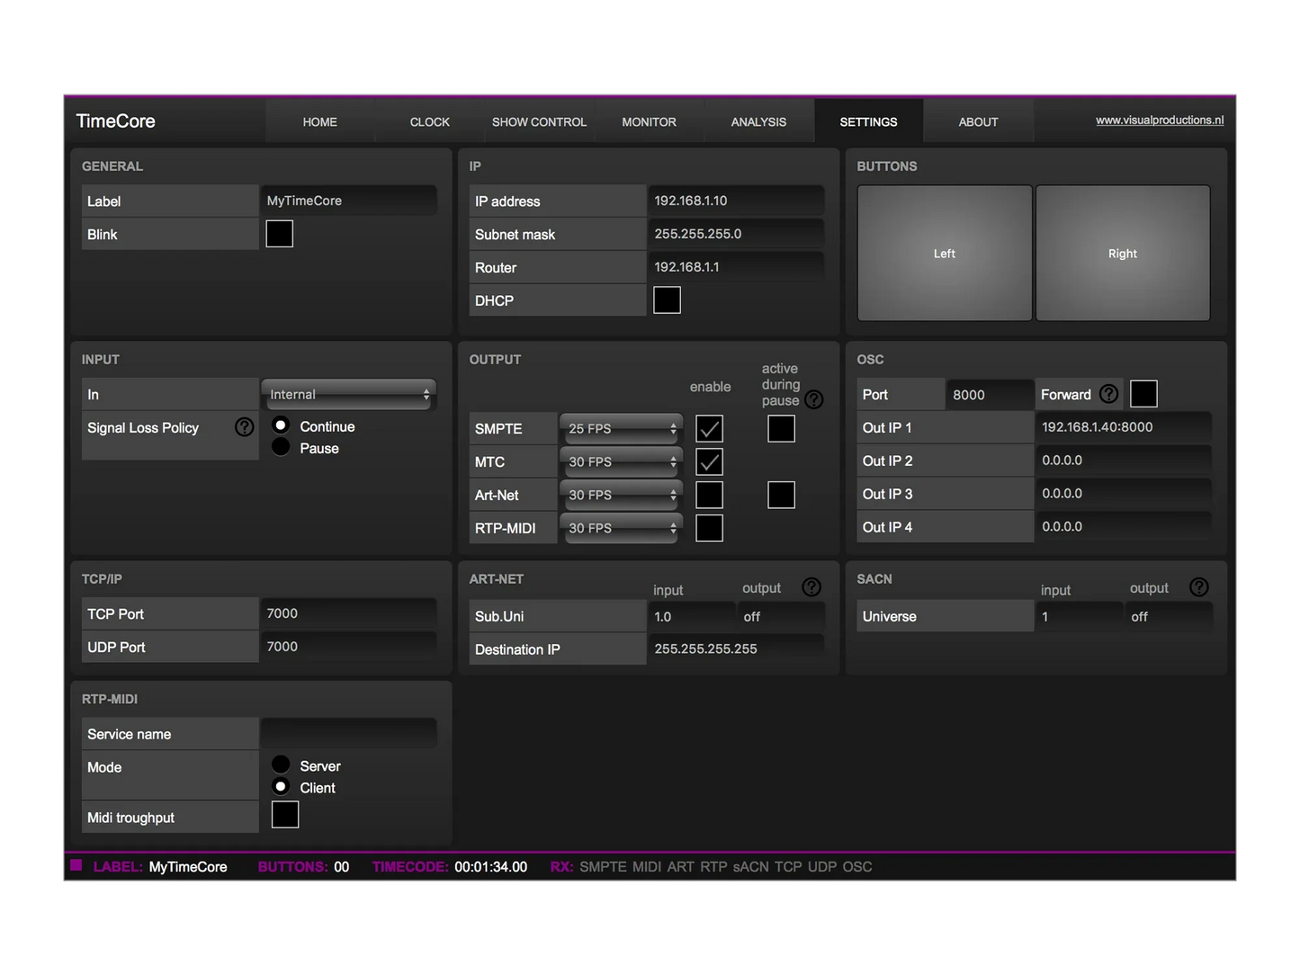
Task: Edit the Out IP 2 field
Action: click(x=1124, y=461)
